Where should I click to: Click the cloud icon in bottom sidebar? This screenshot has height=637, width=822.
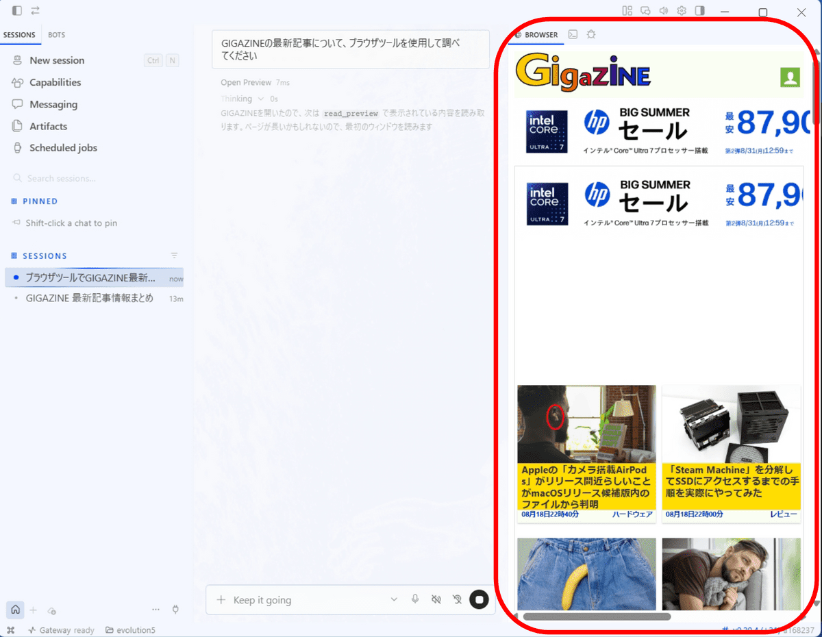pyautogui.click(x=51, y=610)
